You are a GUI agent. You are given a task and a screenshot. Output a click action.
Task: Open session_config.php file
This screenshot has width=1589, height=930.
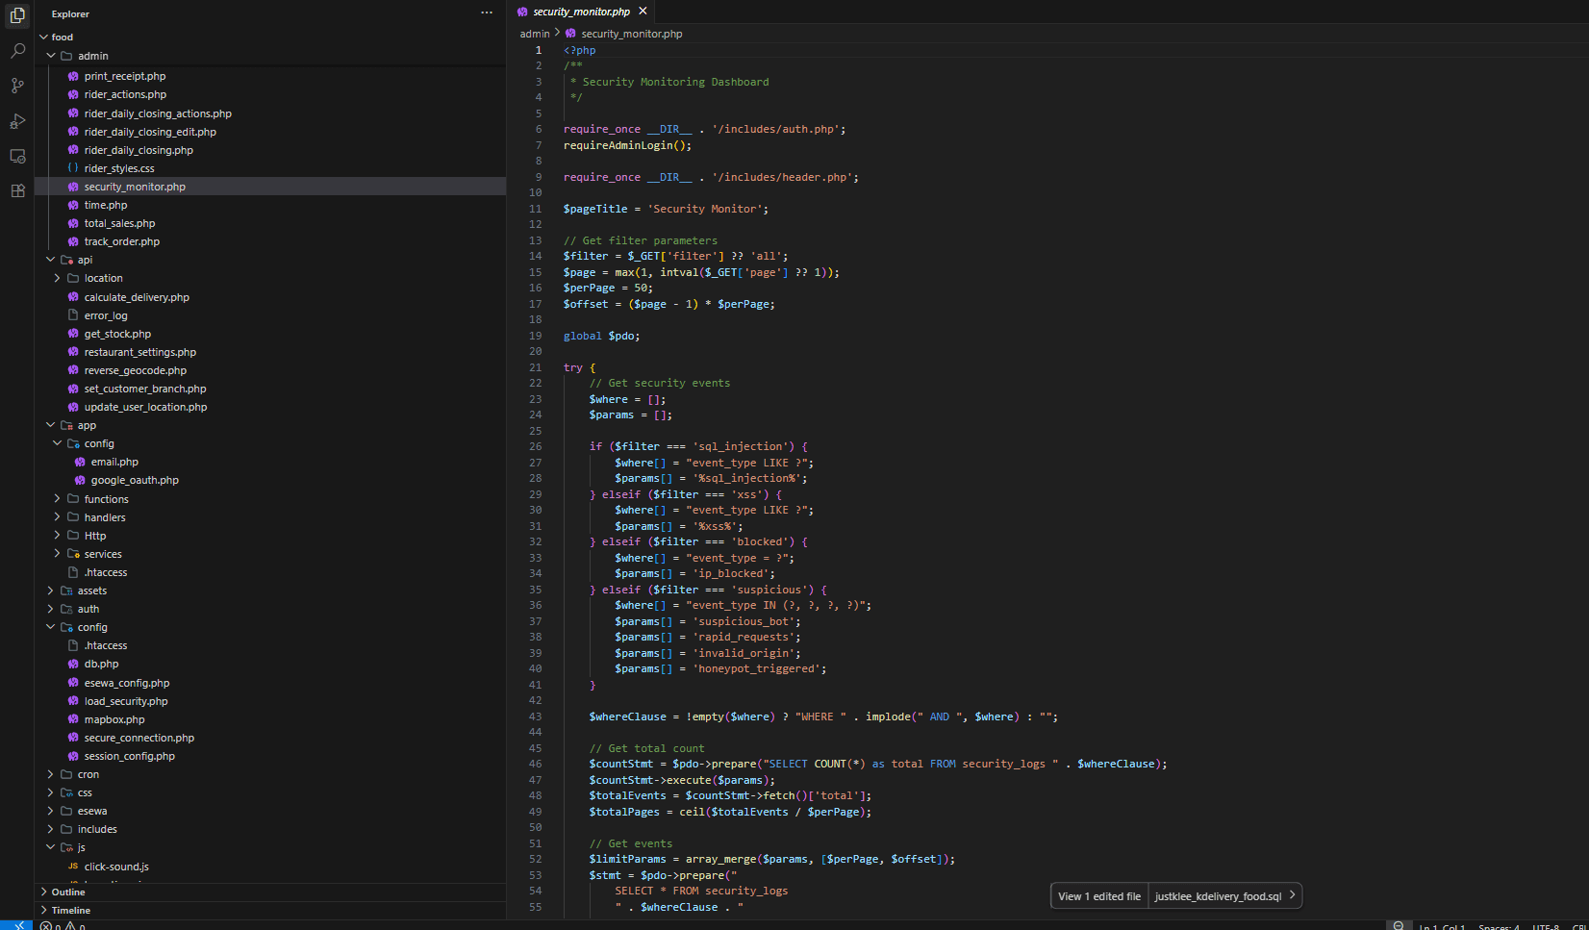click(x=130, y=756)
